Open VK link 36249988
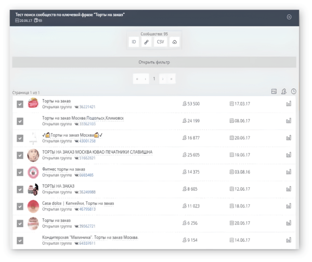Image resolution: width=312 pixels, height=262 pixels. pos(87,192)
